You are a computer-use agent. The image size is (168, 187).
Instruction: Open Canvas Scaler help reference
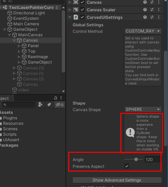coord(145,10)
